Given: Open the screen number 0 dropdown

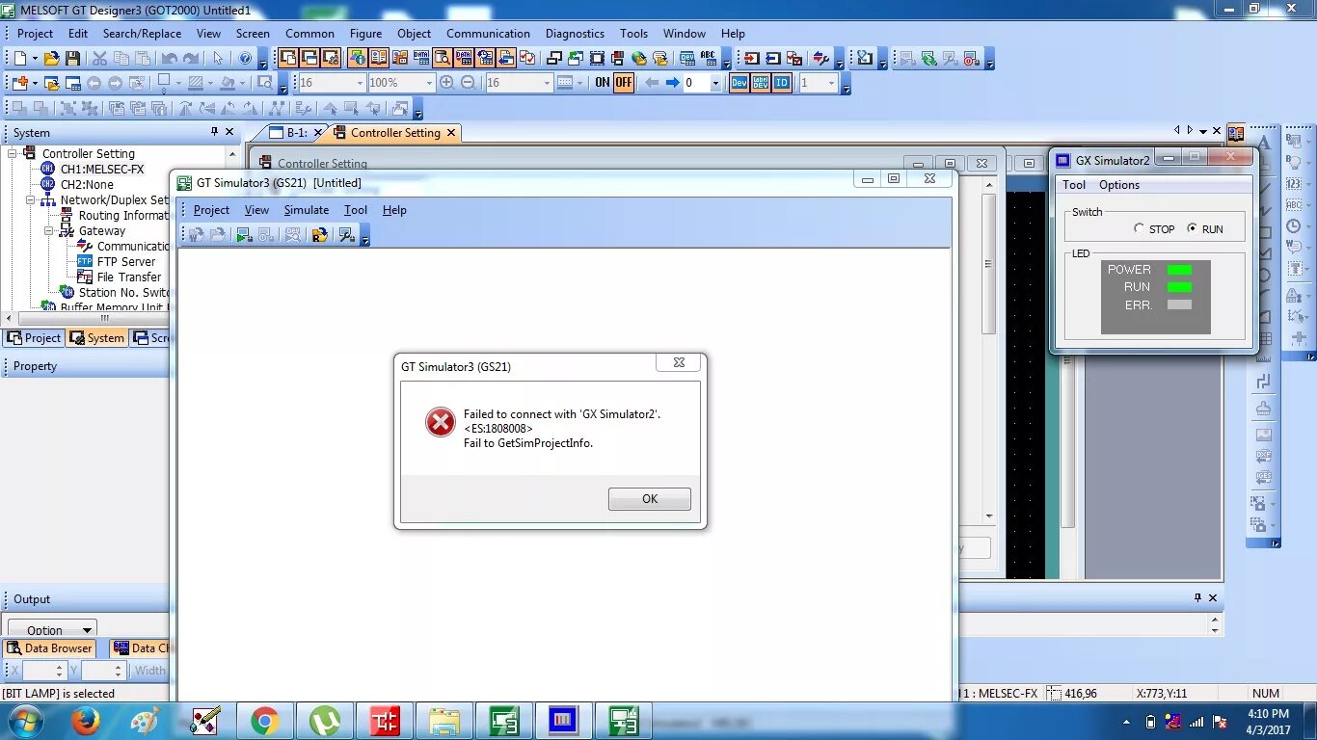Looking at the screenshot, I should click(715, 83).
